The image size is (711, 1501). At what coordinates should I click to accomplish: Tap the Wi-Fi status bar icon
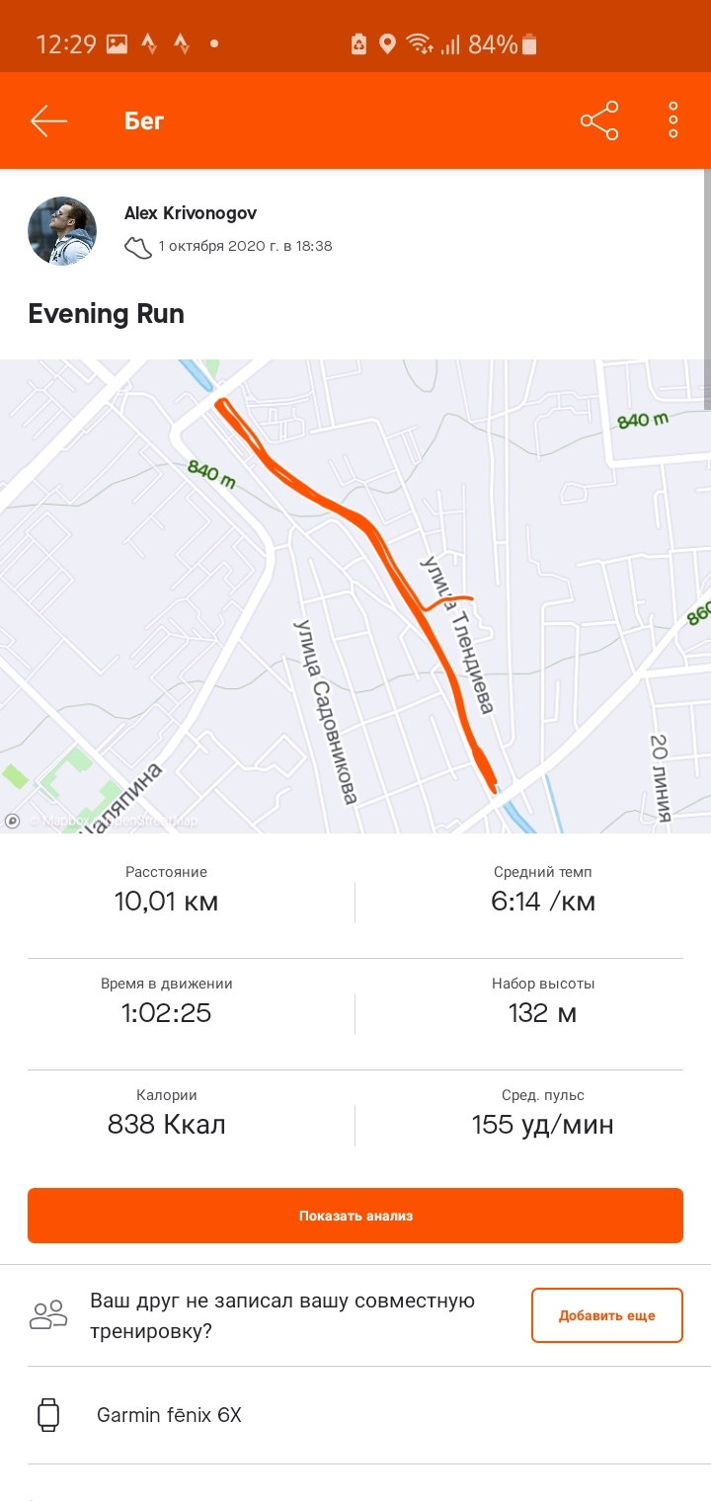click(420, 44)
